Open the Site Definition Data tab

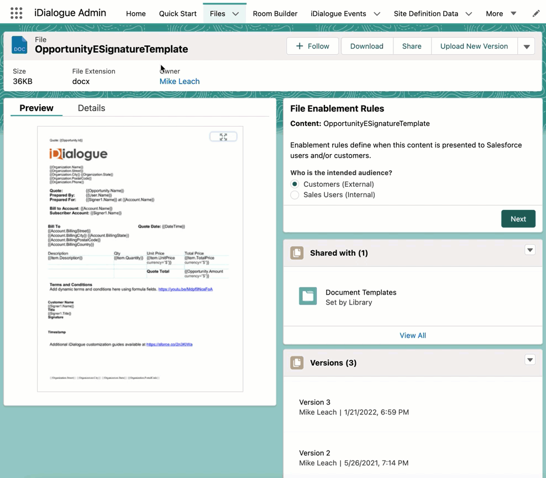(x=426, y=14)
